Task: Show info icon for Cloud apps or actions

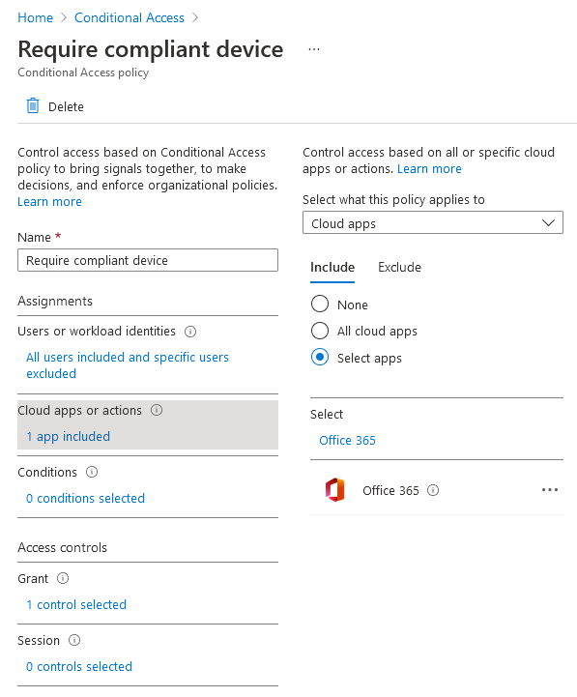Action: click(x=157, y=410)
